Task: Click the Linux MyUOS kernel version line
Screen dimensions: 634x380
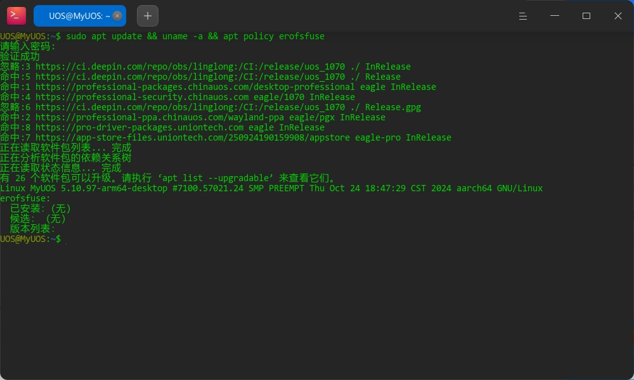Action: tap(271, 188)
